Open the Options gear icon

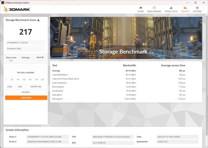pos(197,8)
